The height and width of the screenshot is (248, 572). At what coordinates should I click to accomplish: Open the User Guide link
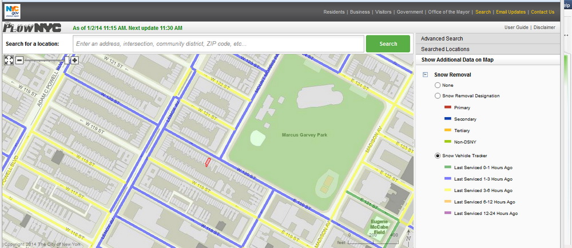pyautogui.click(x=516, y=27)
